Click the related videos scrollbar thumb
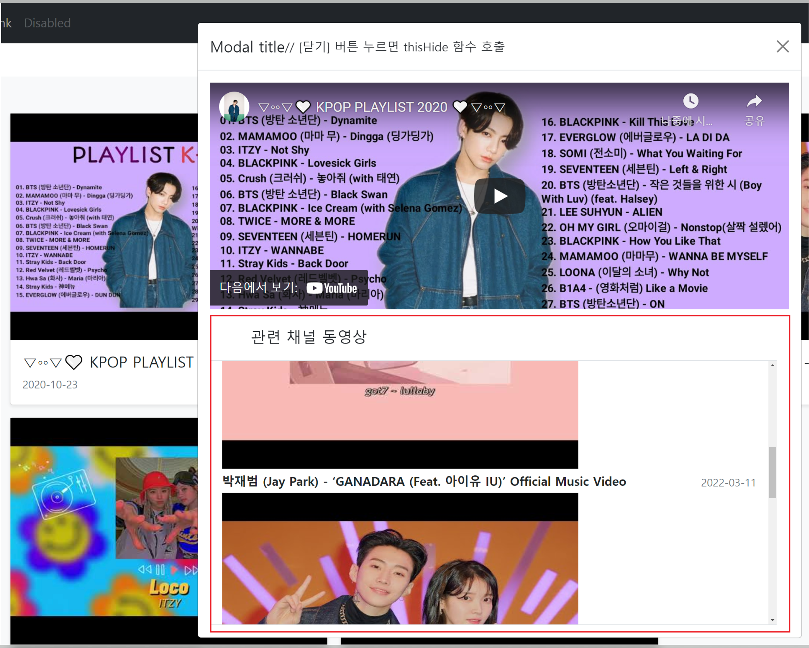This screenshot has height=648, width=809. click(772, 472)
